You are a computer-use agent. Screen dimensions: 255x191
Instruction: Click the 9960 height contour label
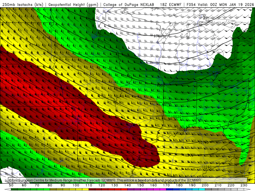[167, 103]
